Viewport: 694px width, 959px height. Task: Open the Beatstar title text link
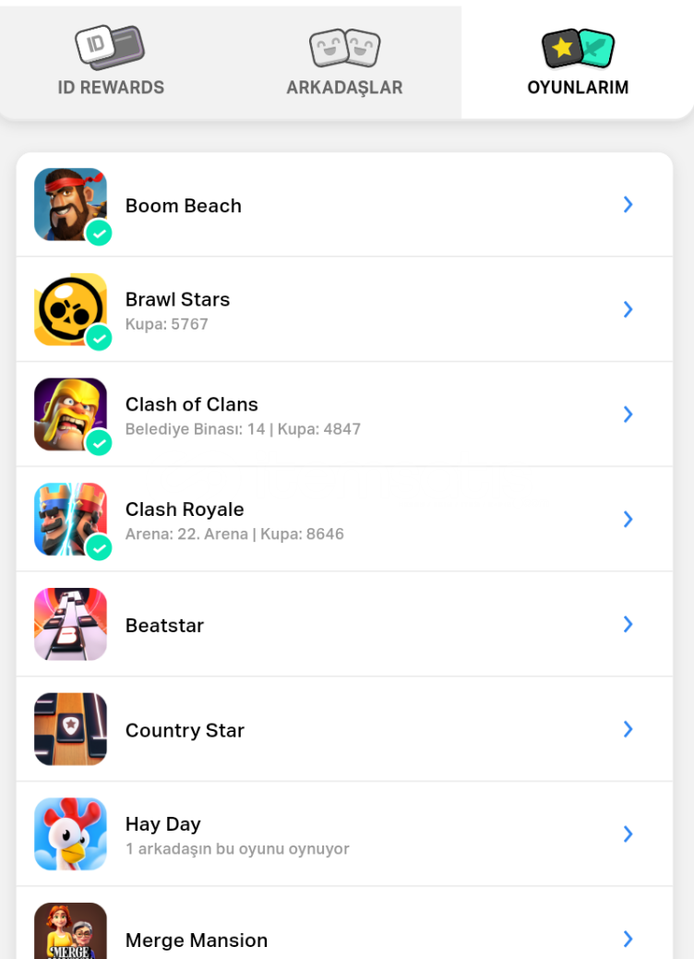164,625
